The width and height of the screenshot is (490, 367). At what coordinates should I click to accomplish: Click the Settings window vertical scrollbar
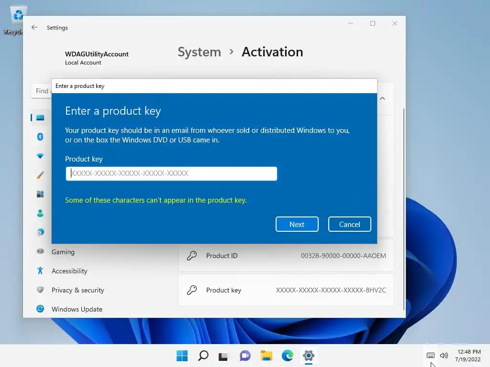[x=404, y=209]
